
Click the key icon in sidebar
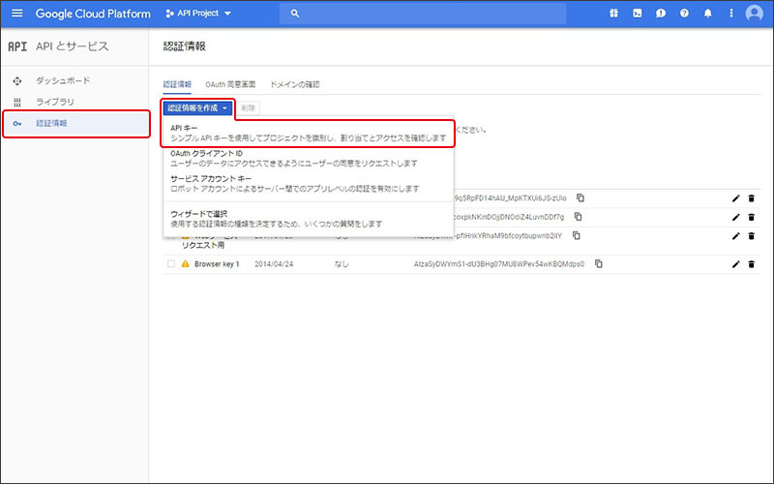[17, 124]
